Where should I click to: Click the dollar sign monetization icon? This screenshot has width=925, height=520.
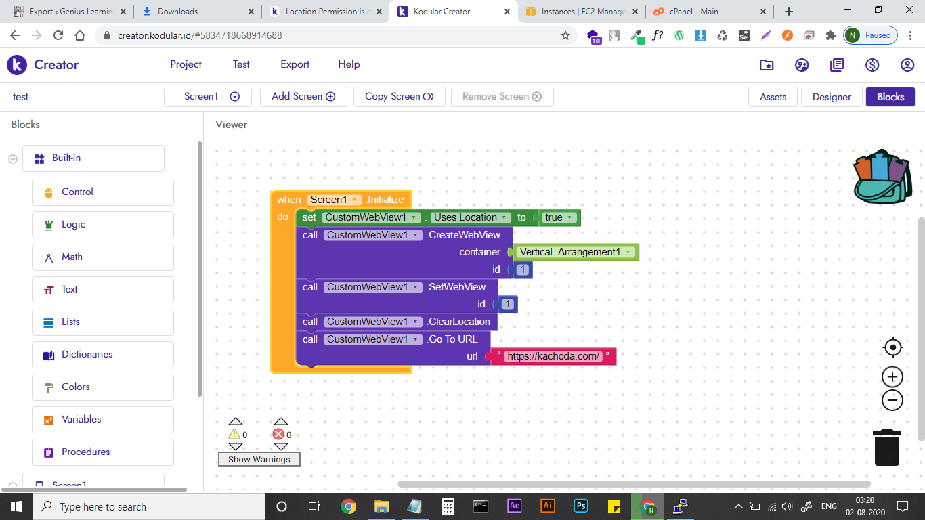(872, 65)
